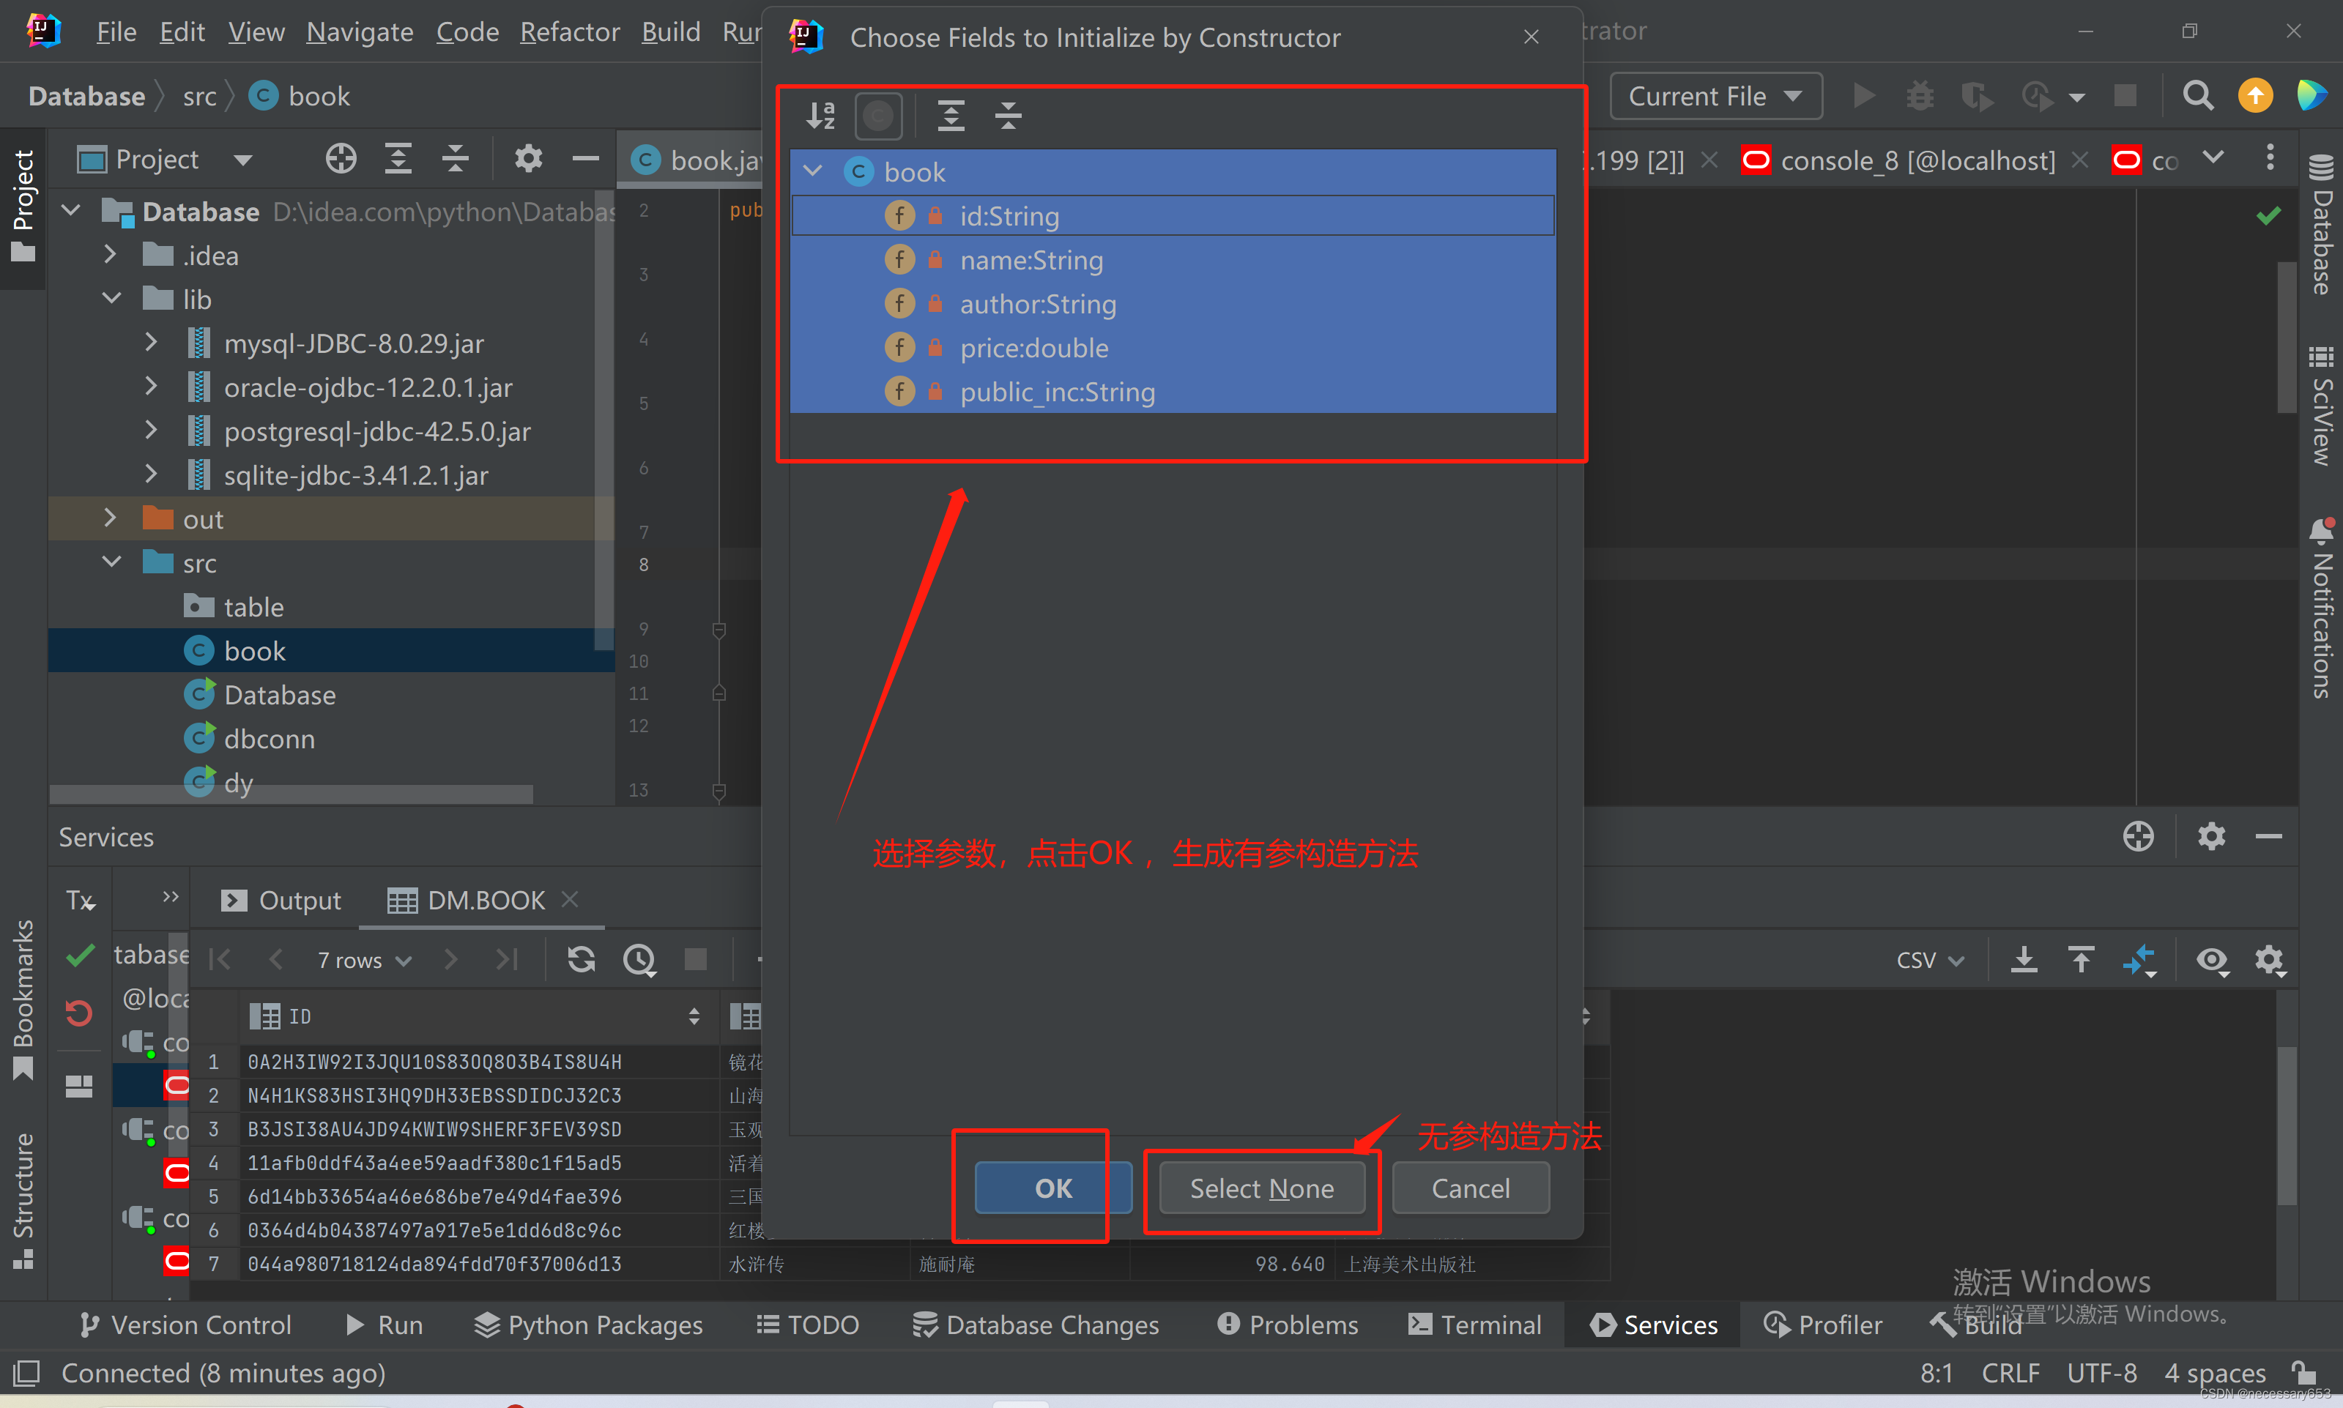Screen dimensions: 2343x1408
Task: Refresh the DM.BOOK table data
Action: click(x=581, y=960)
